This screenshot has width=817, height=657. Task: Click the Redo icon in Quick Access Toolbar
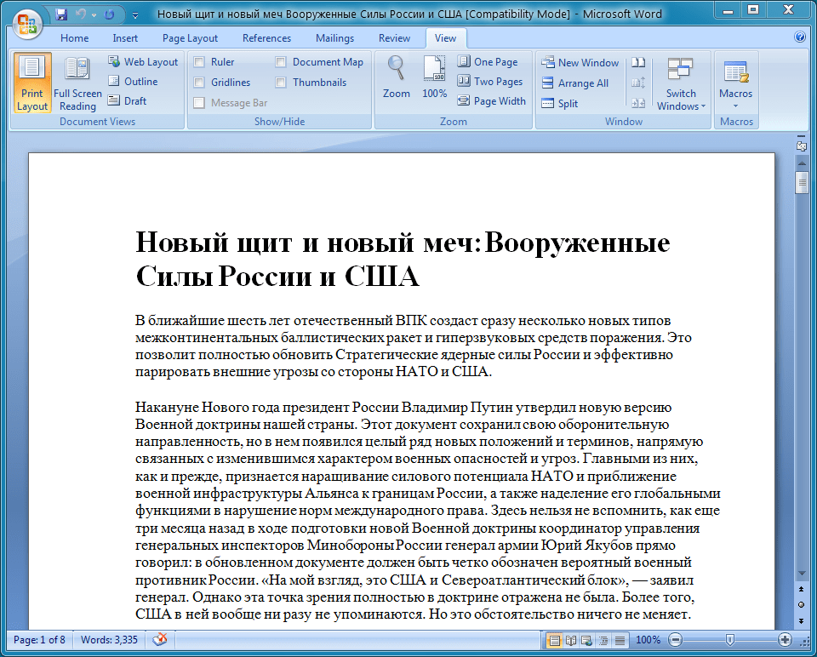109,14
